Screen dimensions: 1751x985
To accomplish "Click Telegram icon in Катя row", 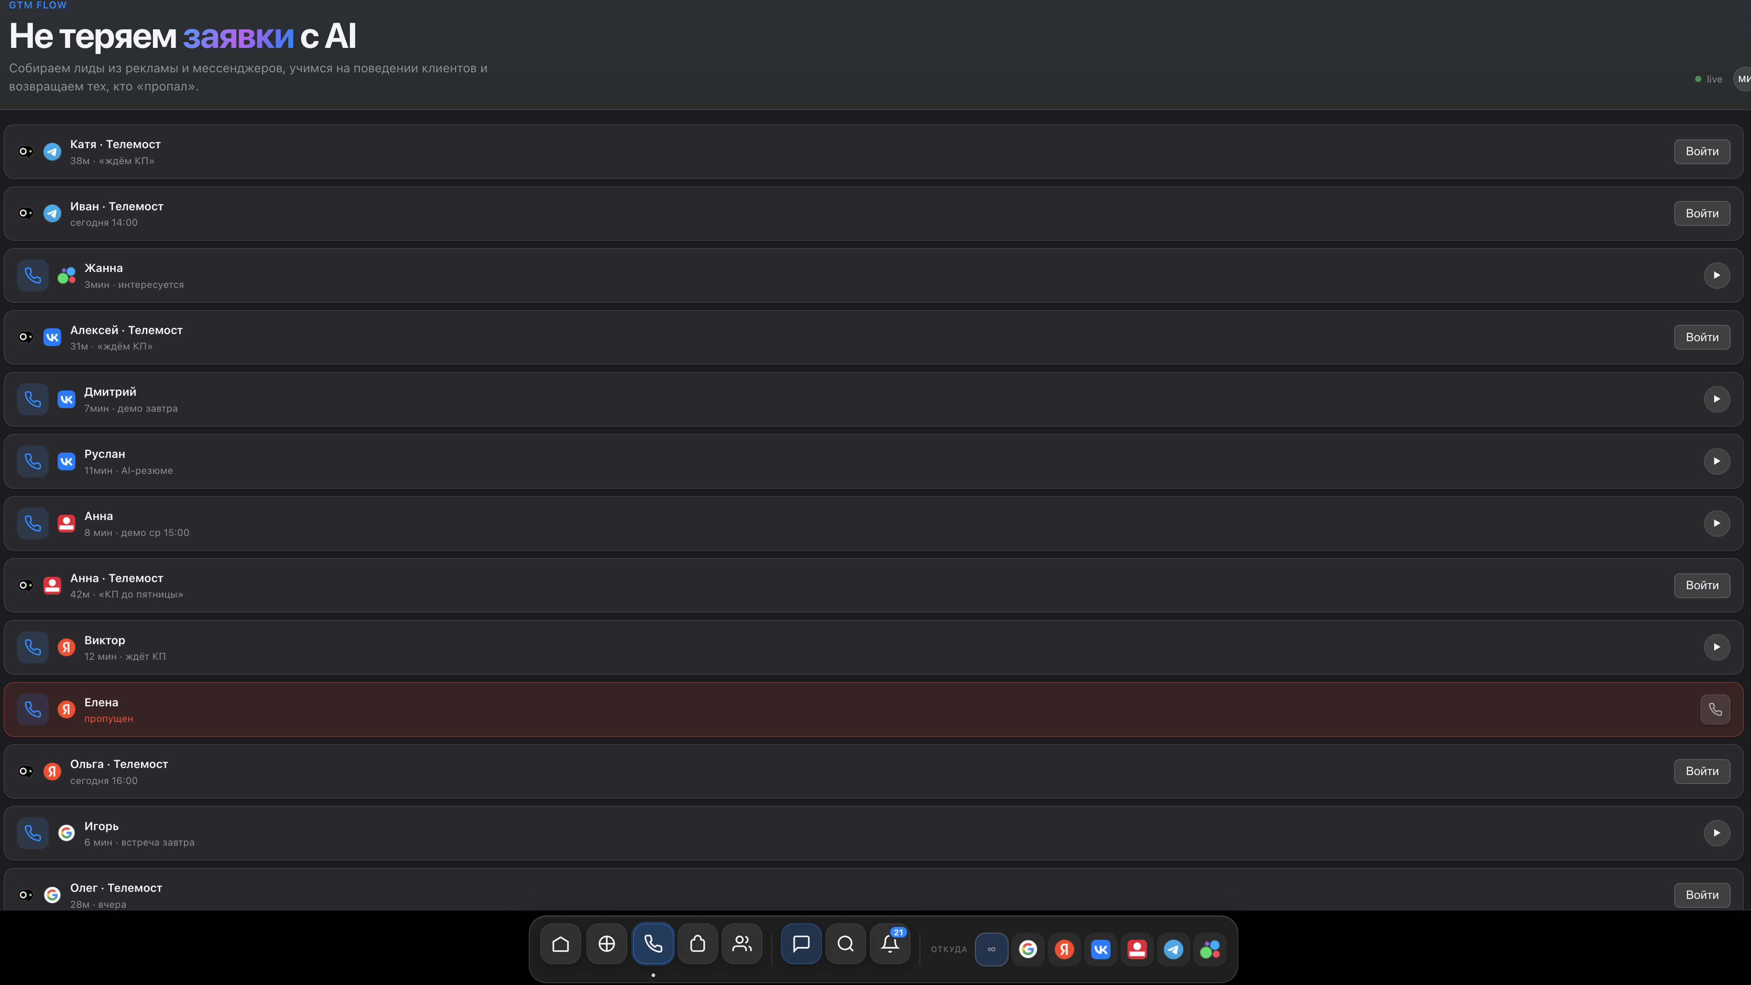I will pyautogui.click(x=52, y=152).
